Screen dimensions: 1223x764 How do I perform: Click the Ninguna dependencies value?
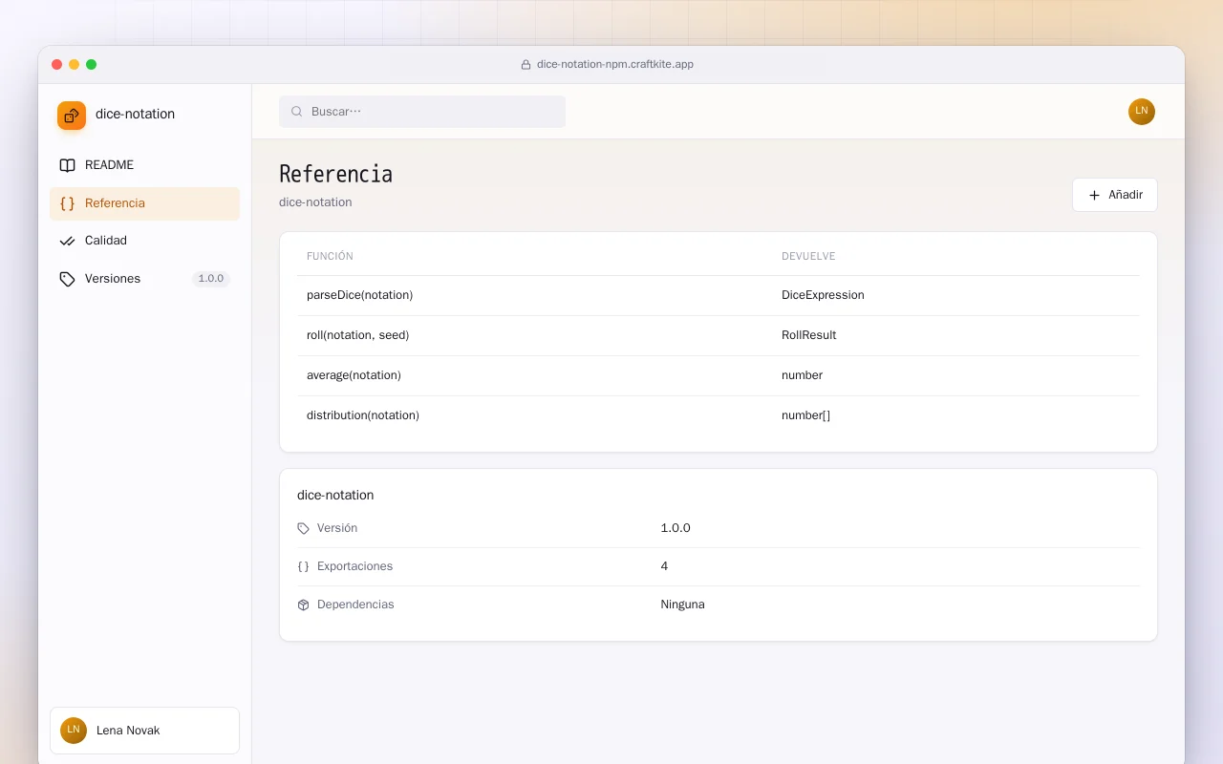[683, 605]
